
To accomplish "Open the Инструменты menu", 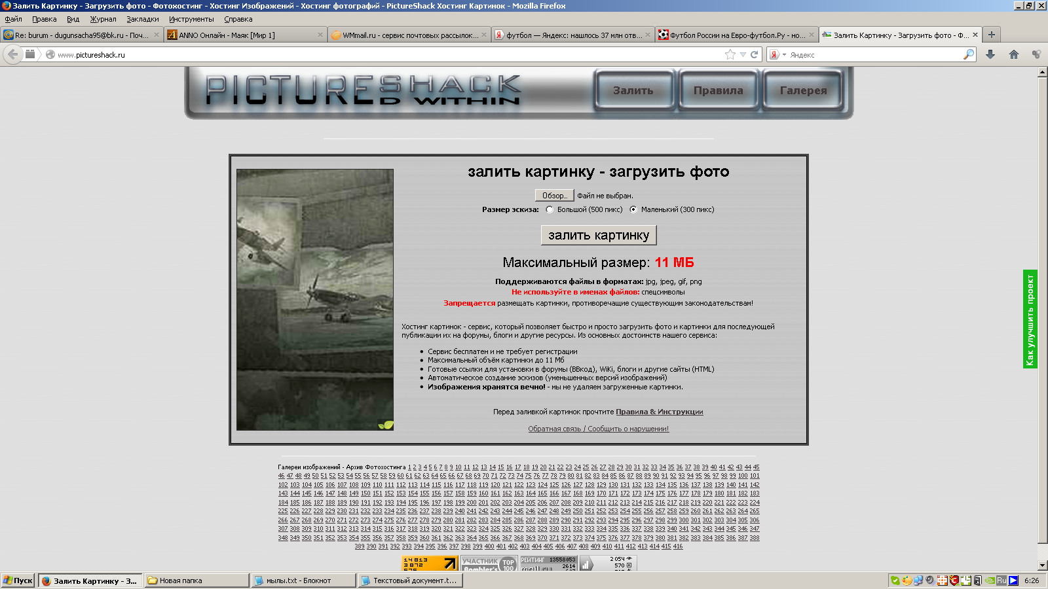I will [x=191, y=19].
